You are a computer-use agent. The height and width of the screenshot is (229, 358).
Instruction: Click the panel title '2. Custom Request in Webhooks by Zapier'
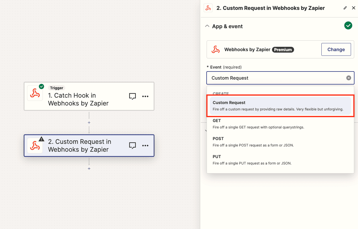(271, 8)
